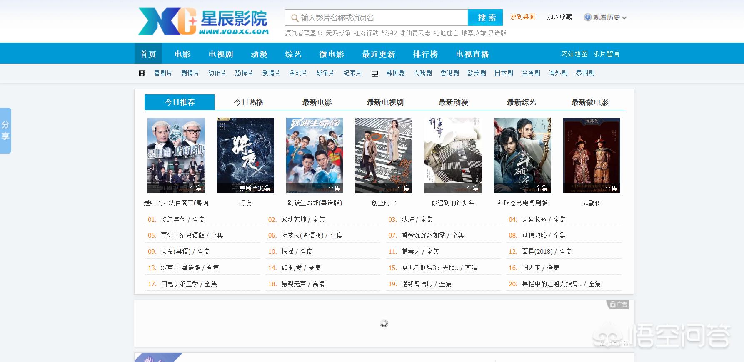Select the 韩国剧 category link
The height and width of the screenshot is (362, 744).
(395, 73)
